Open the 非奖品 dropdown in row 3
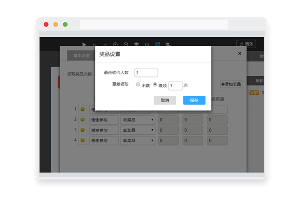The image size is (307, 200). tap(138, 130)
